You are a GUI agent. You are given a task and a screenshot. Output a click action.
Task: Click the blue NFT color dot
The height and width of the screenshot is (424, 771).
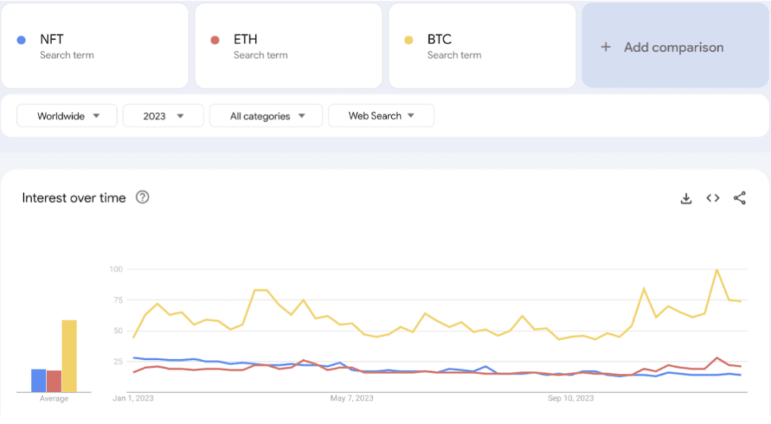(x=21, y=40)
